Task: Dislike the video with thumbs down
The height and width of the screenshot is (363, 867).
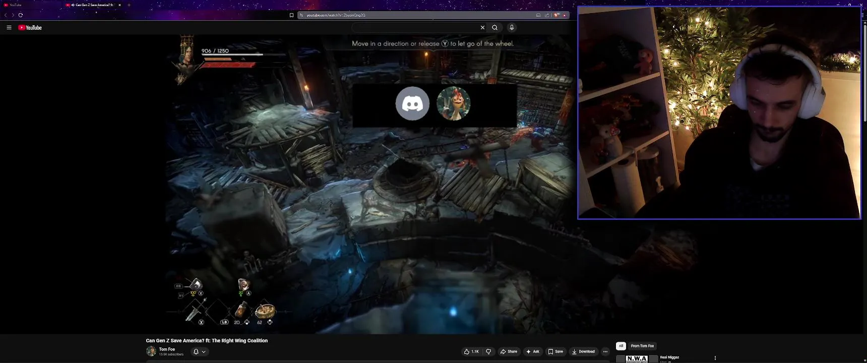Action: 488,351
